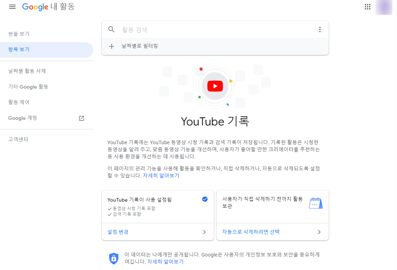This screenshot has height=270, width=397.
Task: Expand the 설정 변경 chevron arrow
Action: 204,232
